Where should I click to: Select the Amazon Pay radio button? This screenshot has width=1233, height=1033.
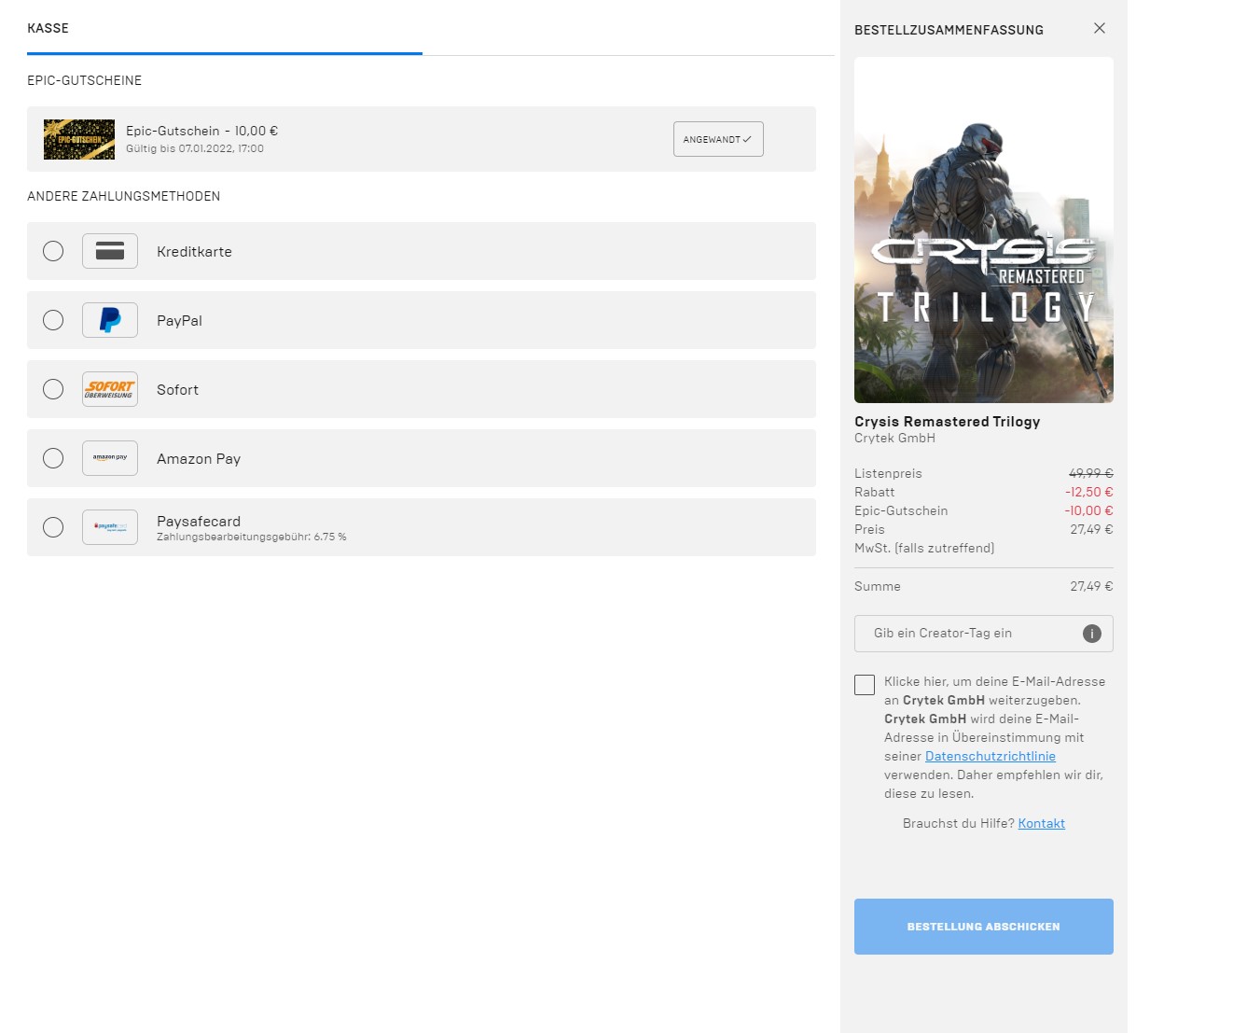click(x=53, y=458)
